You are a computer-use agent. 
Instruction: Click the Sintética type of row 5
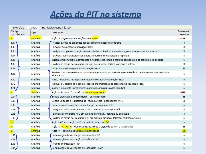point(35,131)
